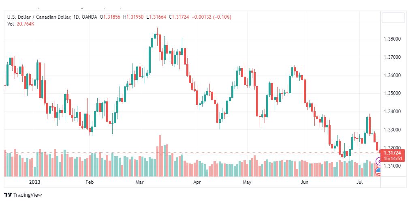Click the change value −0.00132 (−0.10%)
The width and height of the screenshot is (410, 202).
tap(211, 17)
